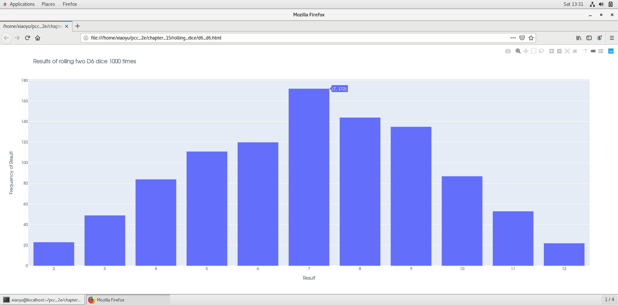Click the bar for result 7
Image resolution: width=618 pixels, height=305 pixels.
[309, 177]
